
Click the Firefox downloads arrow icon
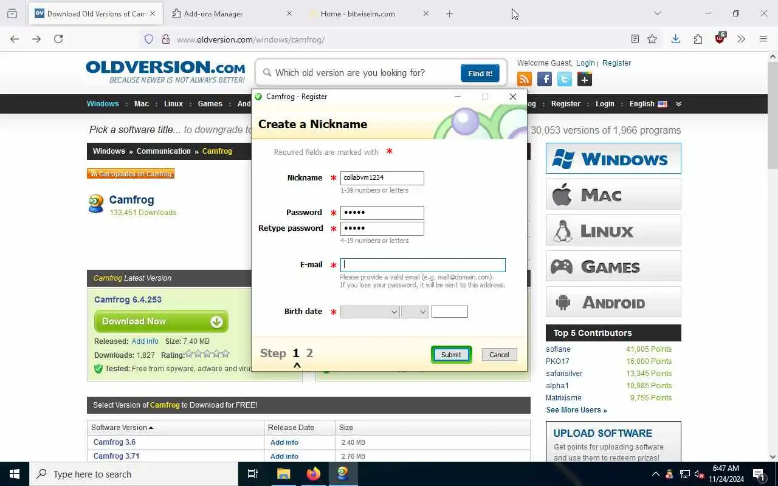pyautogui.click(x=675, y=39)
